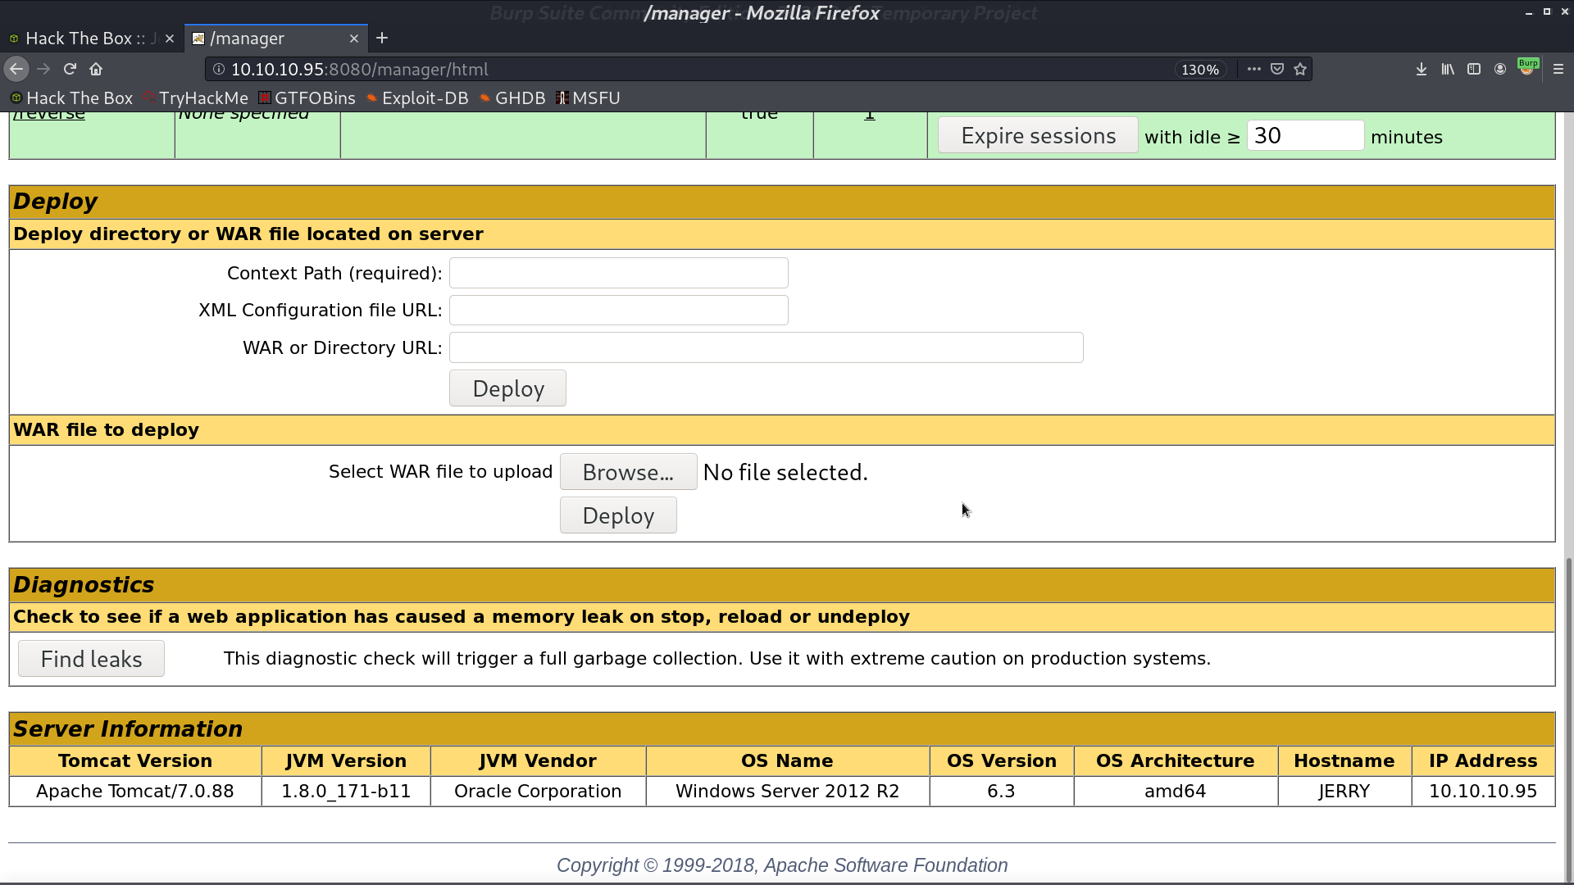
Task: Switch to the Hack The Box tab
Action: coord(84,39)
